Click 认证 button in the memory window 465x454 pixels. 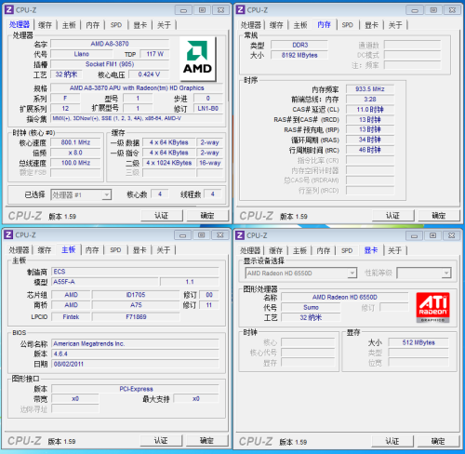(x=392, y=216)
